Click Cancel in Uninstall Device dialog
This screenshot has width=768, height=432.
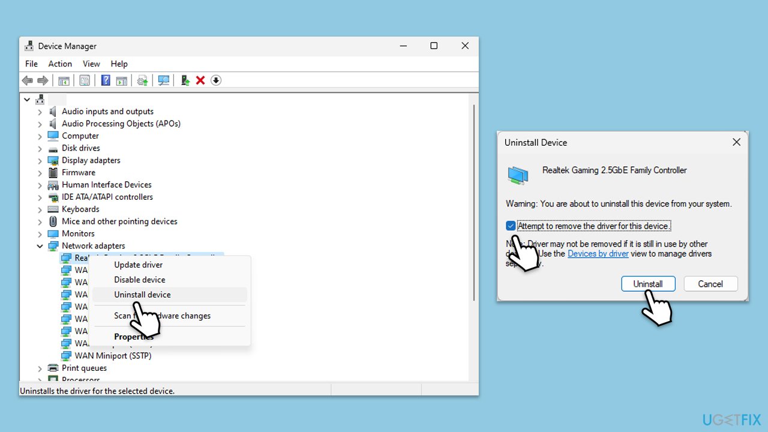coord(710,284)
